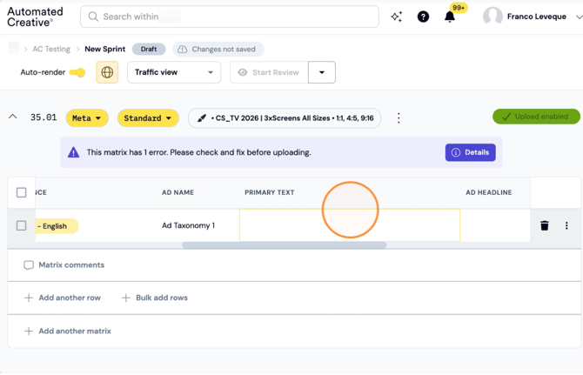Click the horizontal table scrollbar
Screen dimensions: 583x375
284,244
